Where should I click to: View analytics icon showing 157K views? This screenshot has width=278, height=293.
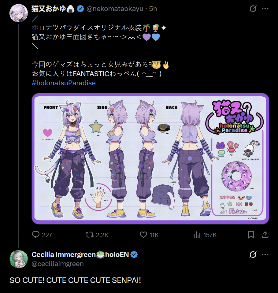205,235
